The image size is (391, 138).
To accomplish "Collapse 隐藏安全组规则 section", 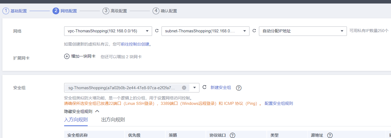I will tap(82, 111).
